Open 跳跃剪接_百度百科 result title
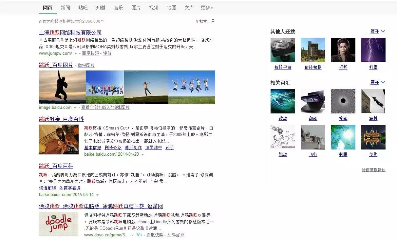Screen dimensions: 397x239 click(61, 119)
